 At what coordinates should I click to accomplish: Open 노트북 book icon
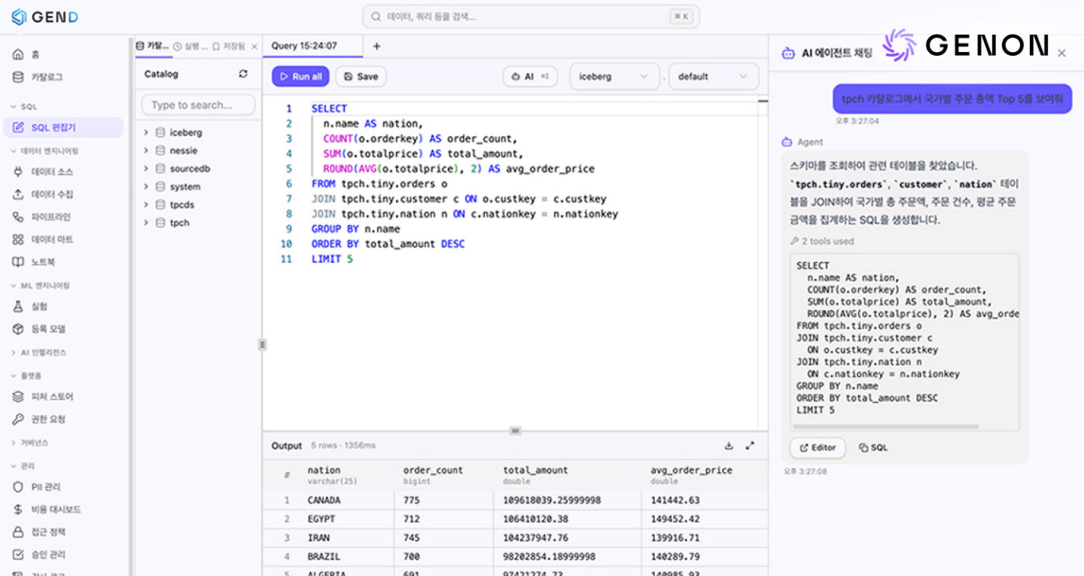click(17, 262)
